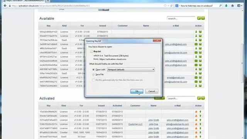Click the Key column header in Available table
This screenshot has width=247, height=139.
click(49, 26)
